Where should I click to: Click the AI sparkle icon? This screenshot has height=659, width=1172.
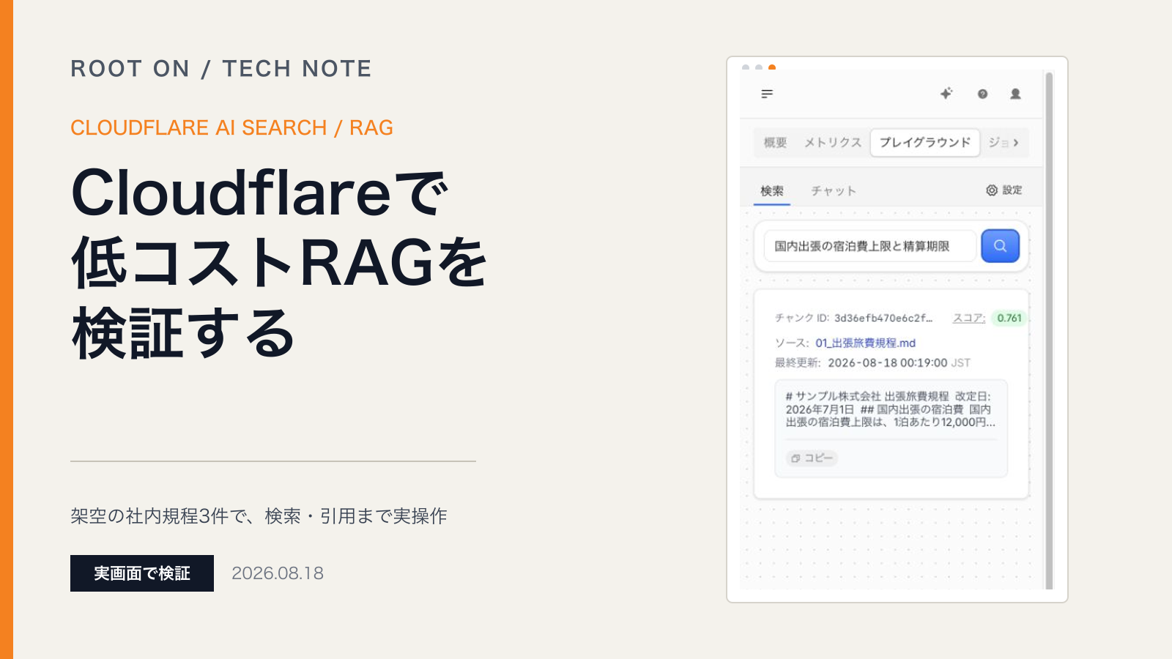coord(946,93)
